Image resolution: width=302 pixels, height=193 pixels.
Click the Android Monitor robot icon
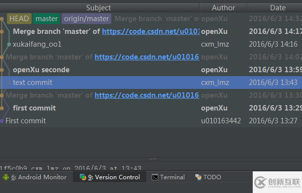[x=6, y=177]
